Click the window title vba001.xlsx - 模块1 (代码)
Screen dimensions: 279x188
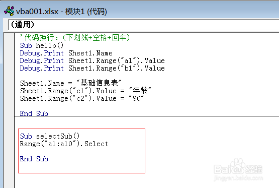pyautogui.click(x=61, y=12)
